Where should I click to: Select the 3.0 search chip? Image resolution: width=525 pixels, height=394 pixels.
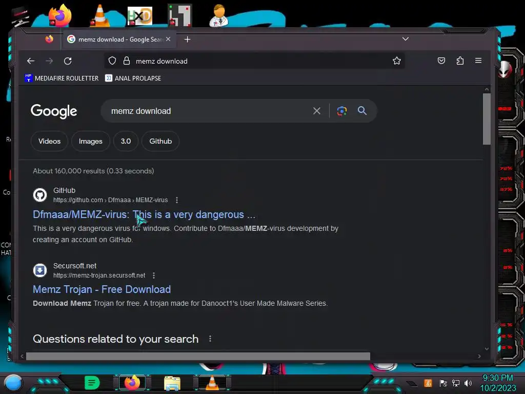(126, 141)
